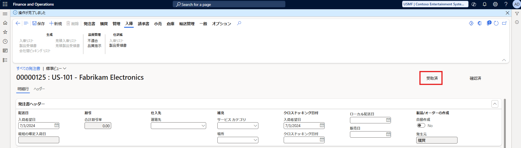Viewport: 521px width, 148px height.
Task: Click the 合計割引率 field
Action: tap(98, 126)
